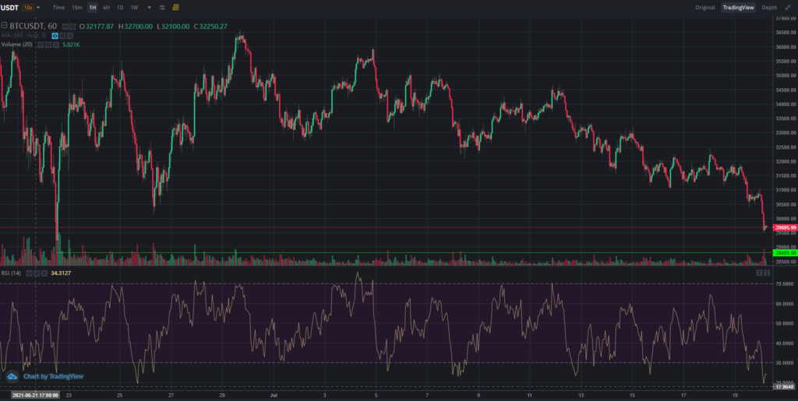This screenshot has width=798, height=401.
Task: Delete the MA 365 indicator
Action: pos(69,36)
